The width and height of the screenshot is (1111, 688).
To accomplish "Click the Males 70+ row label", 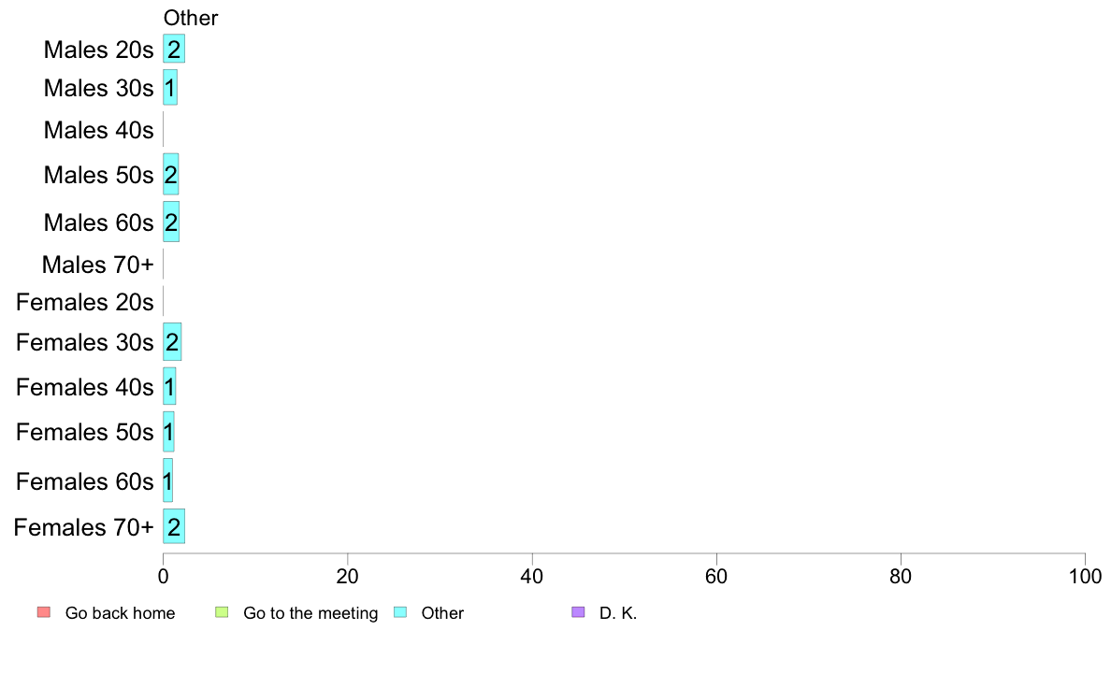I will click(x=98, y=265).
